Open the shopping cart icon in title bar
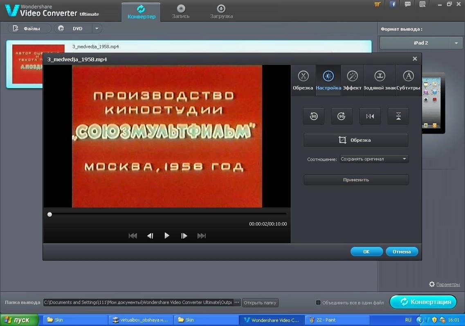The image size is (465, 326). (377, 4)
